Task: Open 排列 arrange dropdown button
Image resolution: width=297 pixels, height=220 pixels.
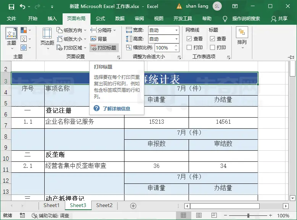Action: [242, 38]
